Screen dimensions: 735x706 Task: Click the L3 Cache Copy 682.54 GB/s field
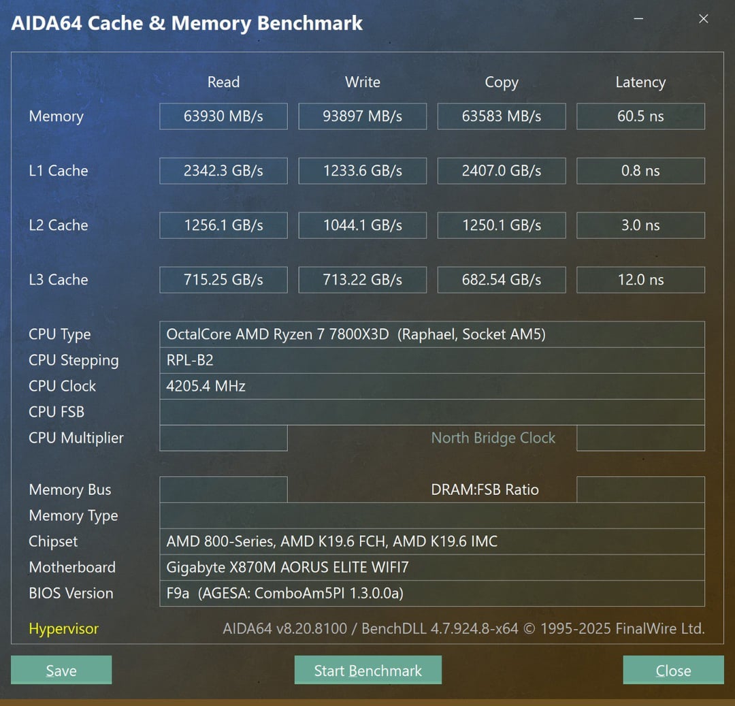[501, 280]
